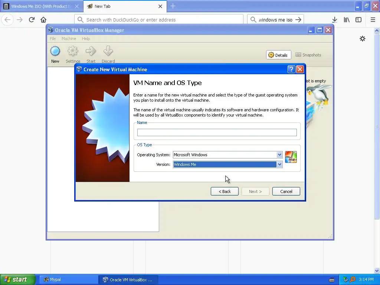Click the Details button in VirtualBox Manager

pos(278,55)
